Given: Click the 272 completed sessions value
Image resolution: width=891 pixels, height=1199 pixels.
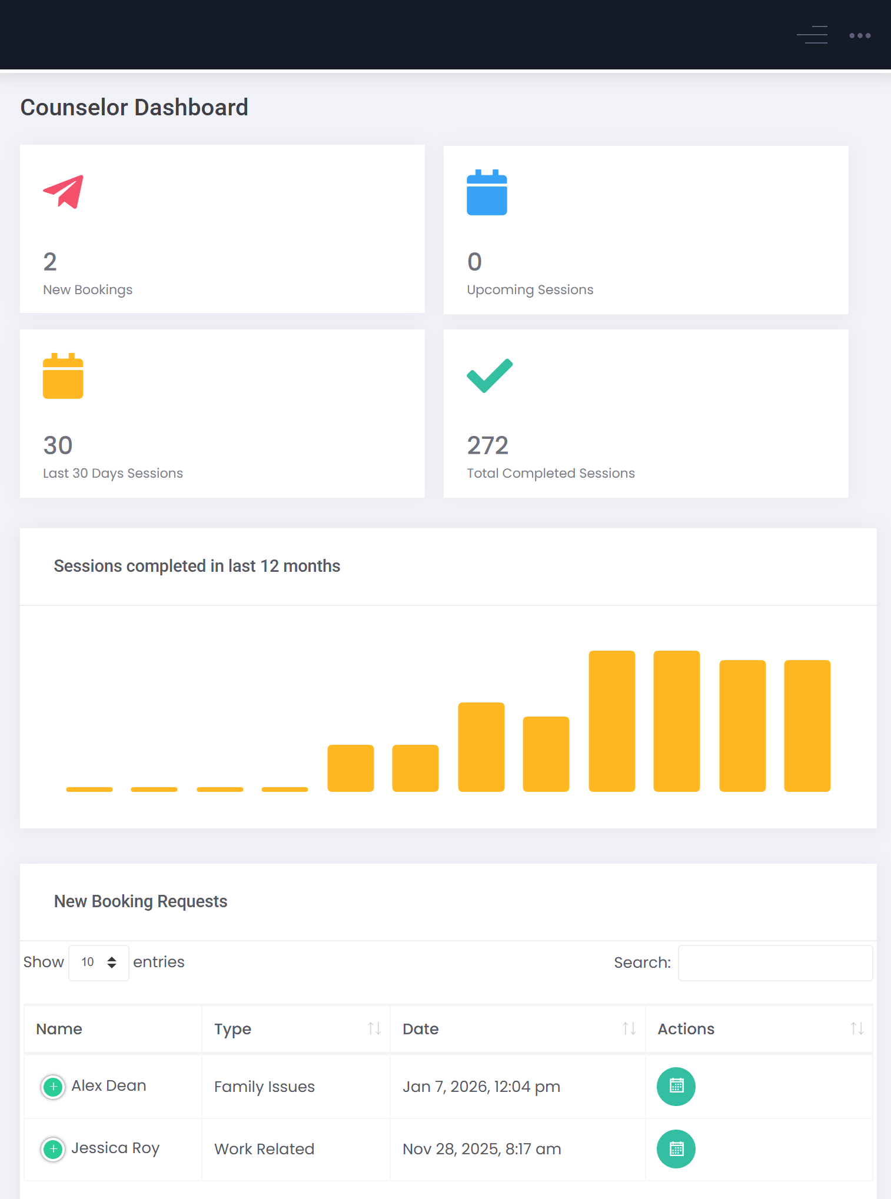Looking at the screenshot, I should click(488, 445).
